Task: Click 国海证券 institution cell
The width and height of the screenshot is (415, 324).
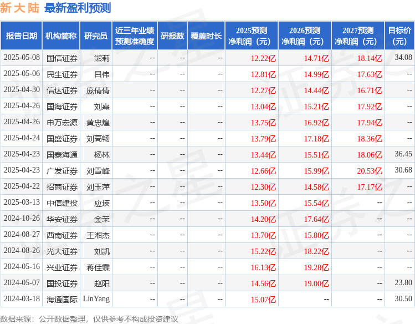Action: (62, 107)
